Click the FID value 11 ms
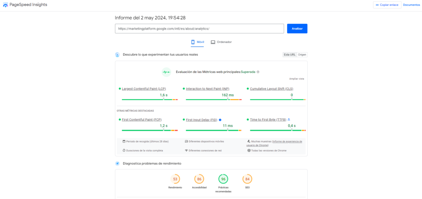 coord(227,126)
